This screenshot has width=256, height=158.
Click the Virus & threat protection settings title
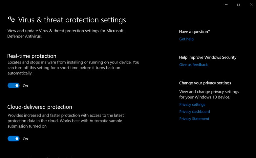pyautogui.click(x=72, y=20)
